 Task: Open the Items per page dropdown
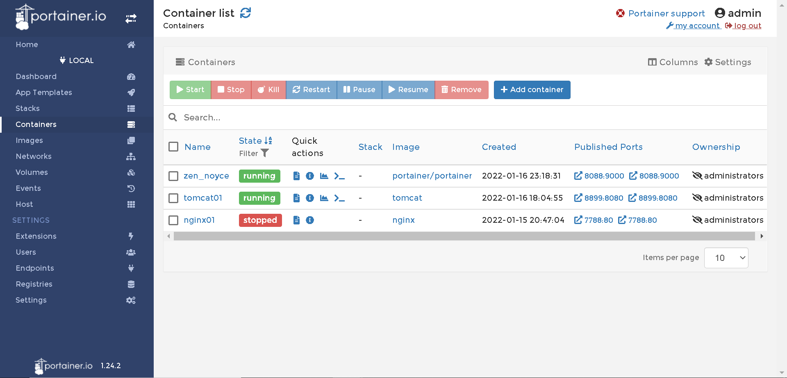pos(726,258)
